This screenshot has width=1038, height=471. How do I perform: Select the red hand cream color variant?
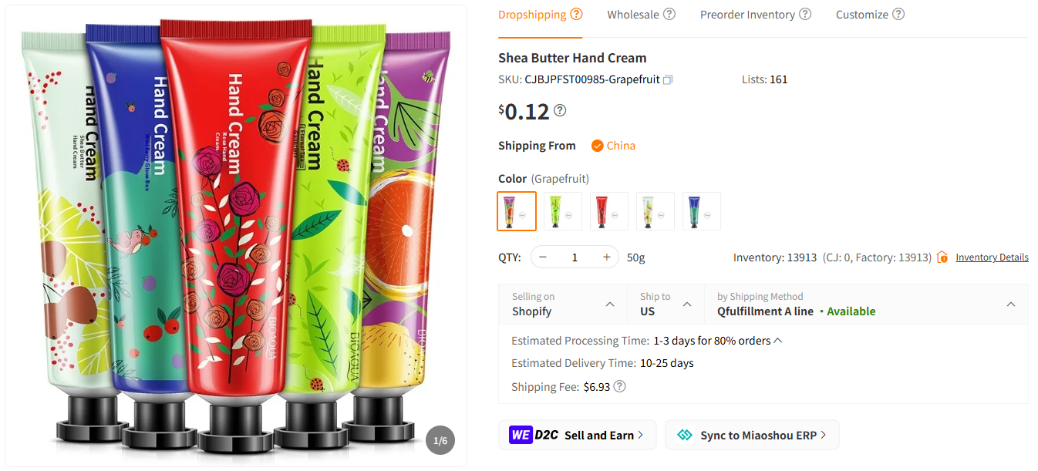pos(608,210)
